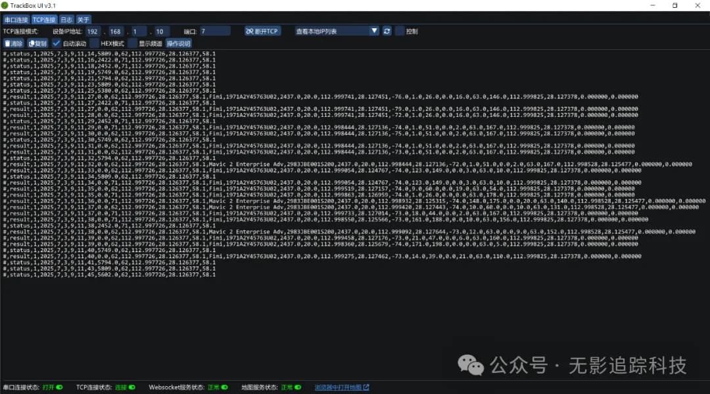This screenshot has width=710, height=394.
Task: Click the serial port status green indicator
Action: pyautogui.click(x=59, y=387)
